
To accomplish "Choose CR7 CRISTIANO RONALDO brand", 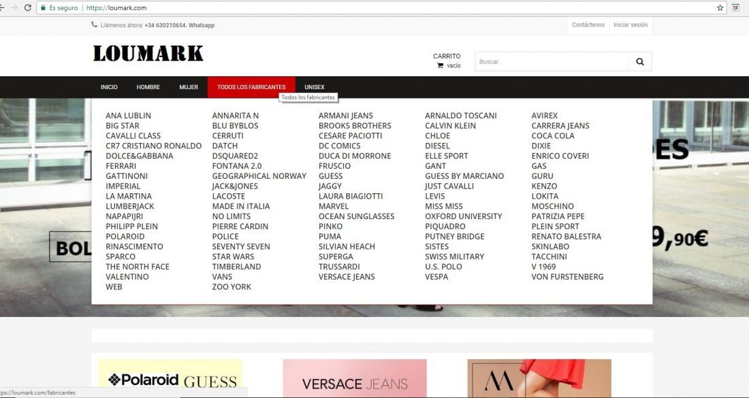I will pyautogui.click(x=154, y=146).
